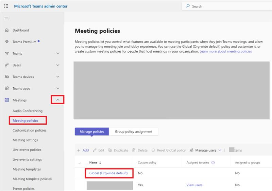
Task: Open Events policies in sidebar
Action: pos(23,189)
